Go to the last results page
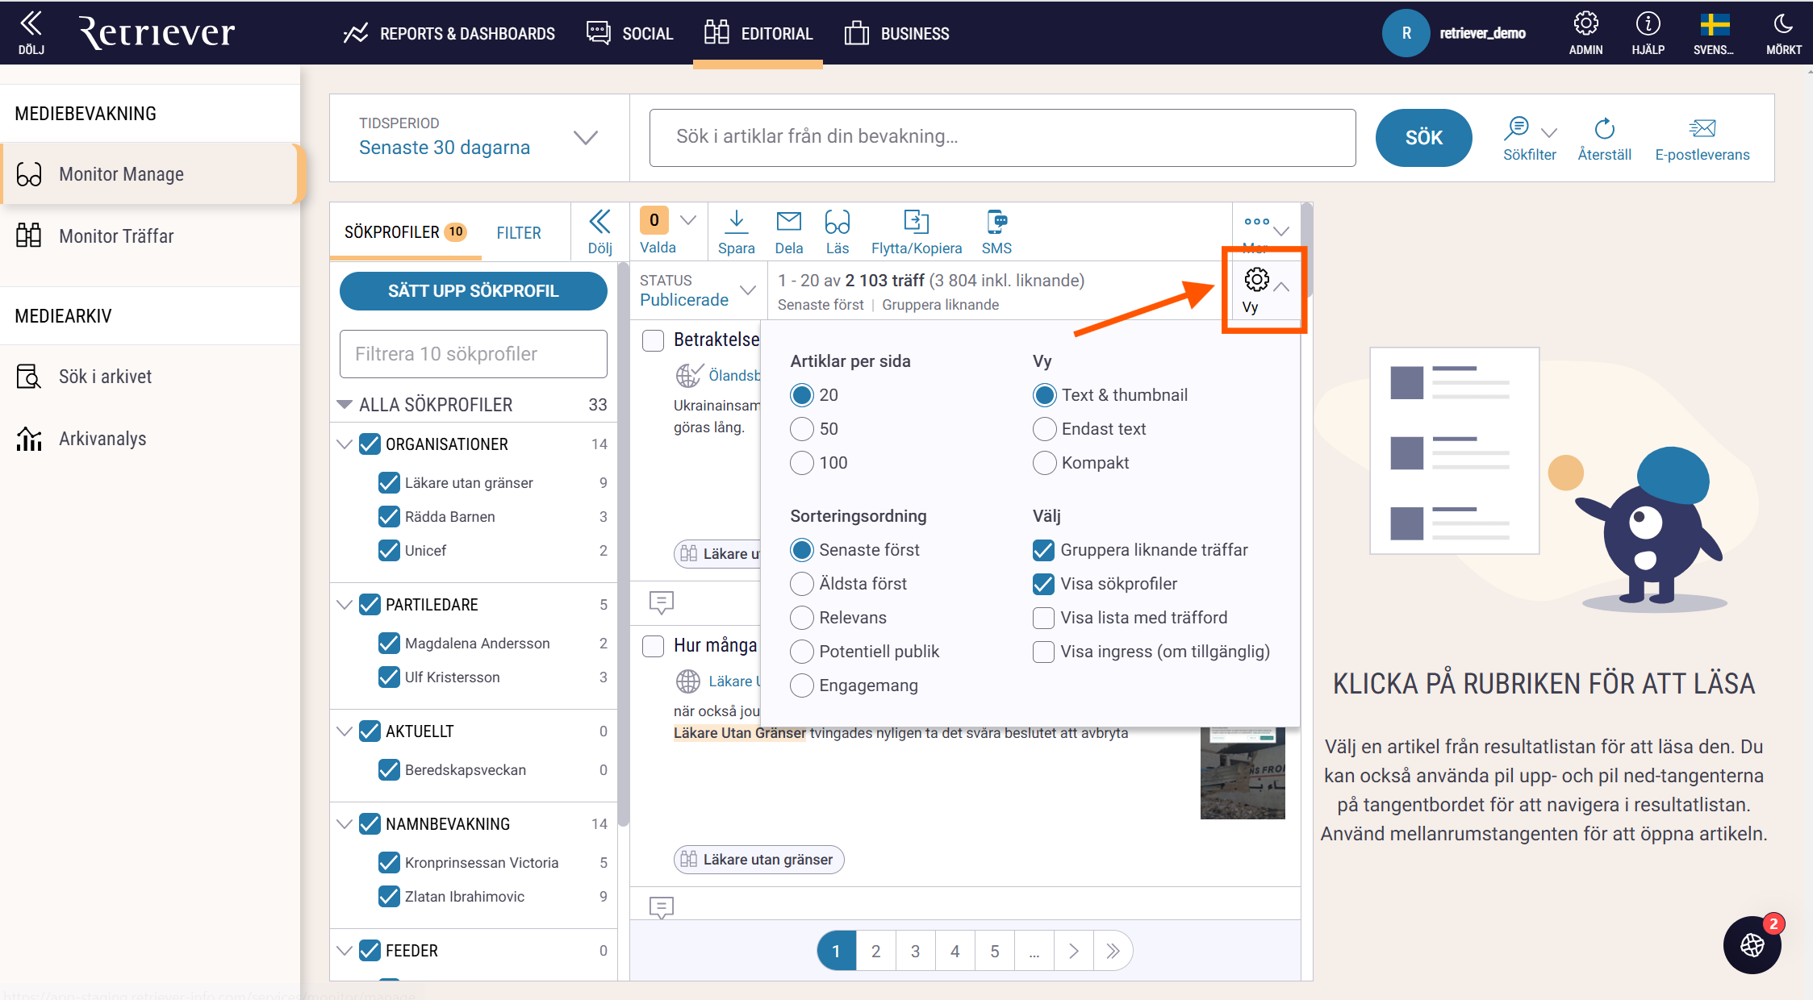This screenshot has width=1813, height=1000. point(1113,951)
